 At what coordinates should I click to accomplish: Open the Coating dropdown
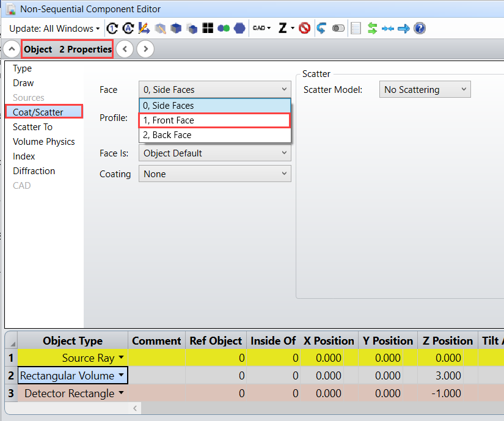pyautogui.click(x=214, y=174)
